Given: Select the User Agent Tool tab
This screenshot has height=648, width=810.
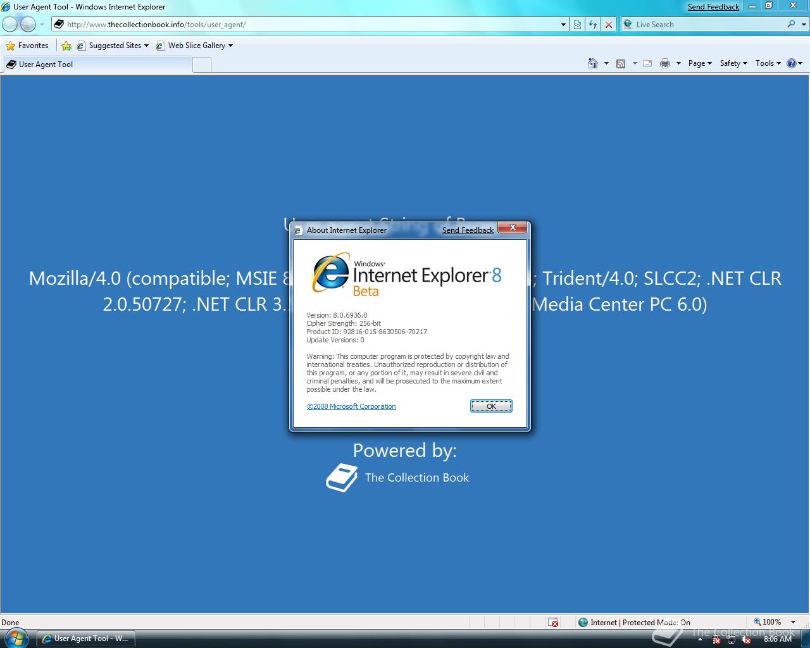Looking at the screenshot, I should 97,65.
